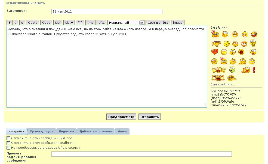Viewport: 268px width, 164px height.
Task: Switch to the 'Права доступа' tab
Action: click(42, 132)
